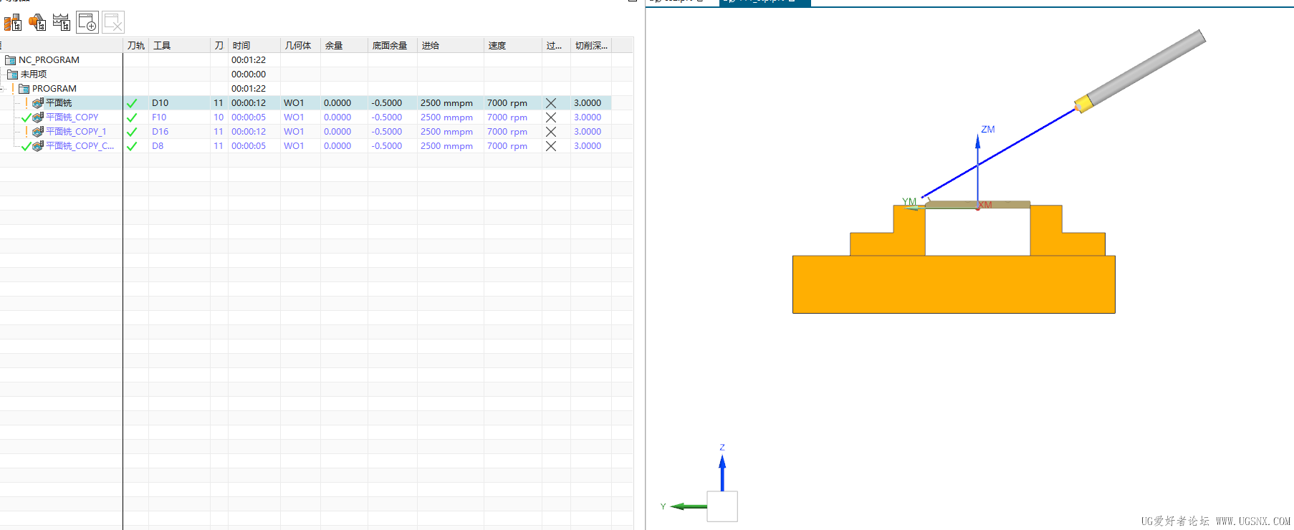This screenshot has height=530, width=1294.
Task: Click the 平面铣_COPY_1 operation icon
Action: point(38,132)
